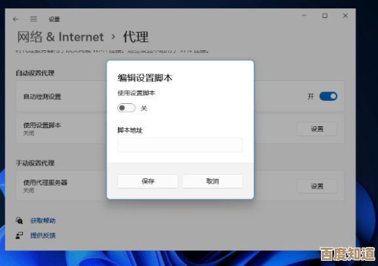
Task: Click the 手动设置代理 section heading
Action: click(x=35, y=163)
